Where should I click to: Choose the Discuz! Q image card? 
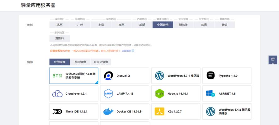click(125, 76)
